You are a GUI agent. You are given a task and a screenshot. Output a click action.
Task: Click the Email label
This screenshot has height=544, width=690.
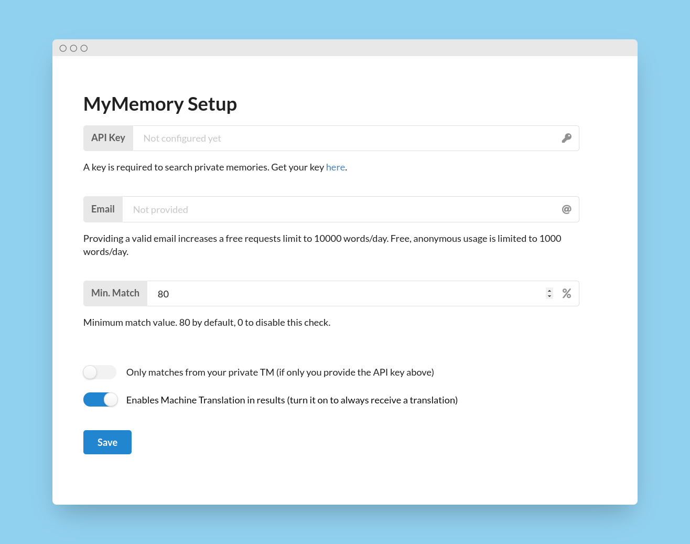point(103,209)
